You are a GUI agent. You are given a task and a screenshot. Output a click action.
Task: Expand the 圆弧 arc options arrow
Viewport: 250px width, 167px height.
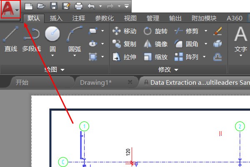(x=75, y=56)
